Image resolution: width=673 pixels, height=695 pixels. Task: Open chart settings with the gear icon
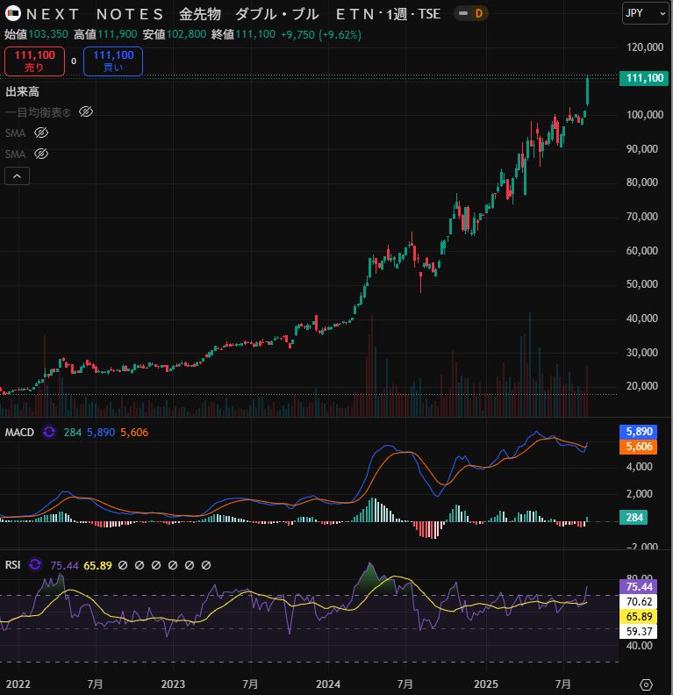(x=647, y=684)
